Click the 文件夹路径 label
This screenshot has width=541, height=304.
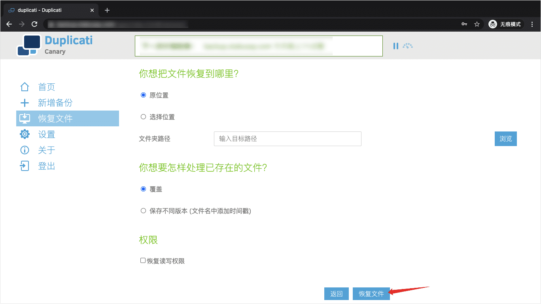coord(155,139)
